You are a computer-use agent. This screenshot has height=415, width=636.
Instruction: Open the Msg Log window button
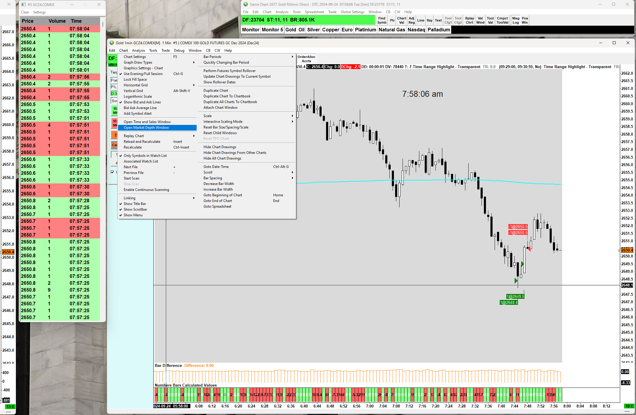click(x=516, y=20)
